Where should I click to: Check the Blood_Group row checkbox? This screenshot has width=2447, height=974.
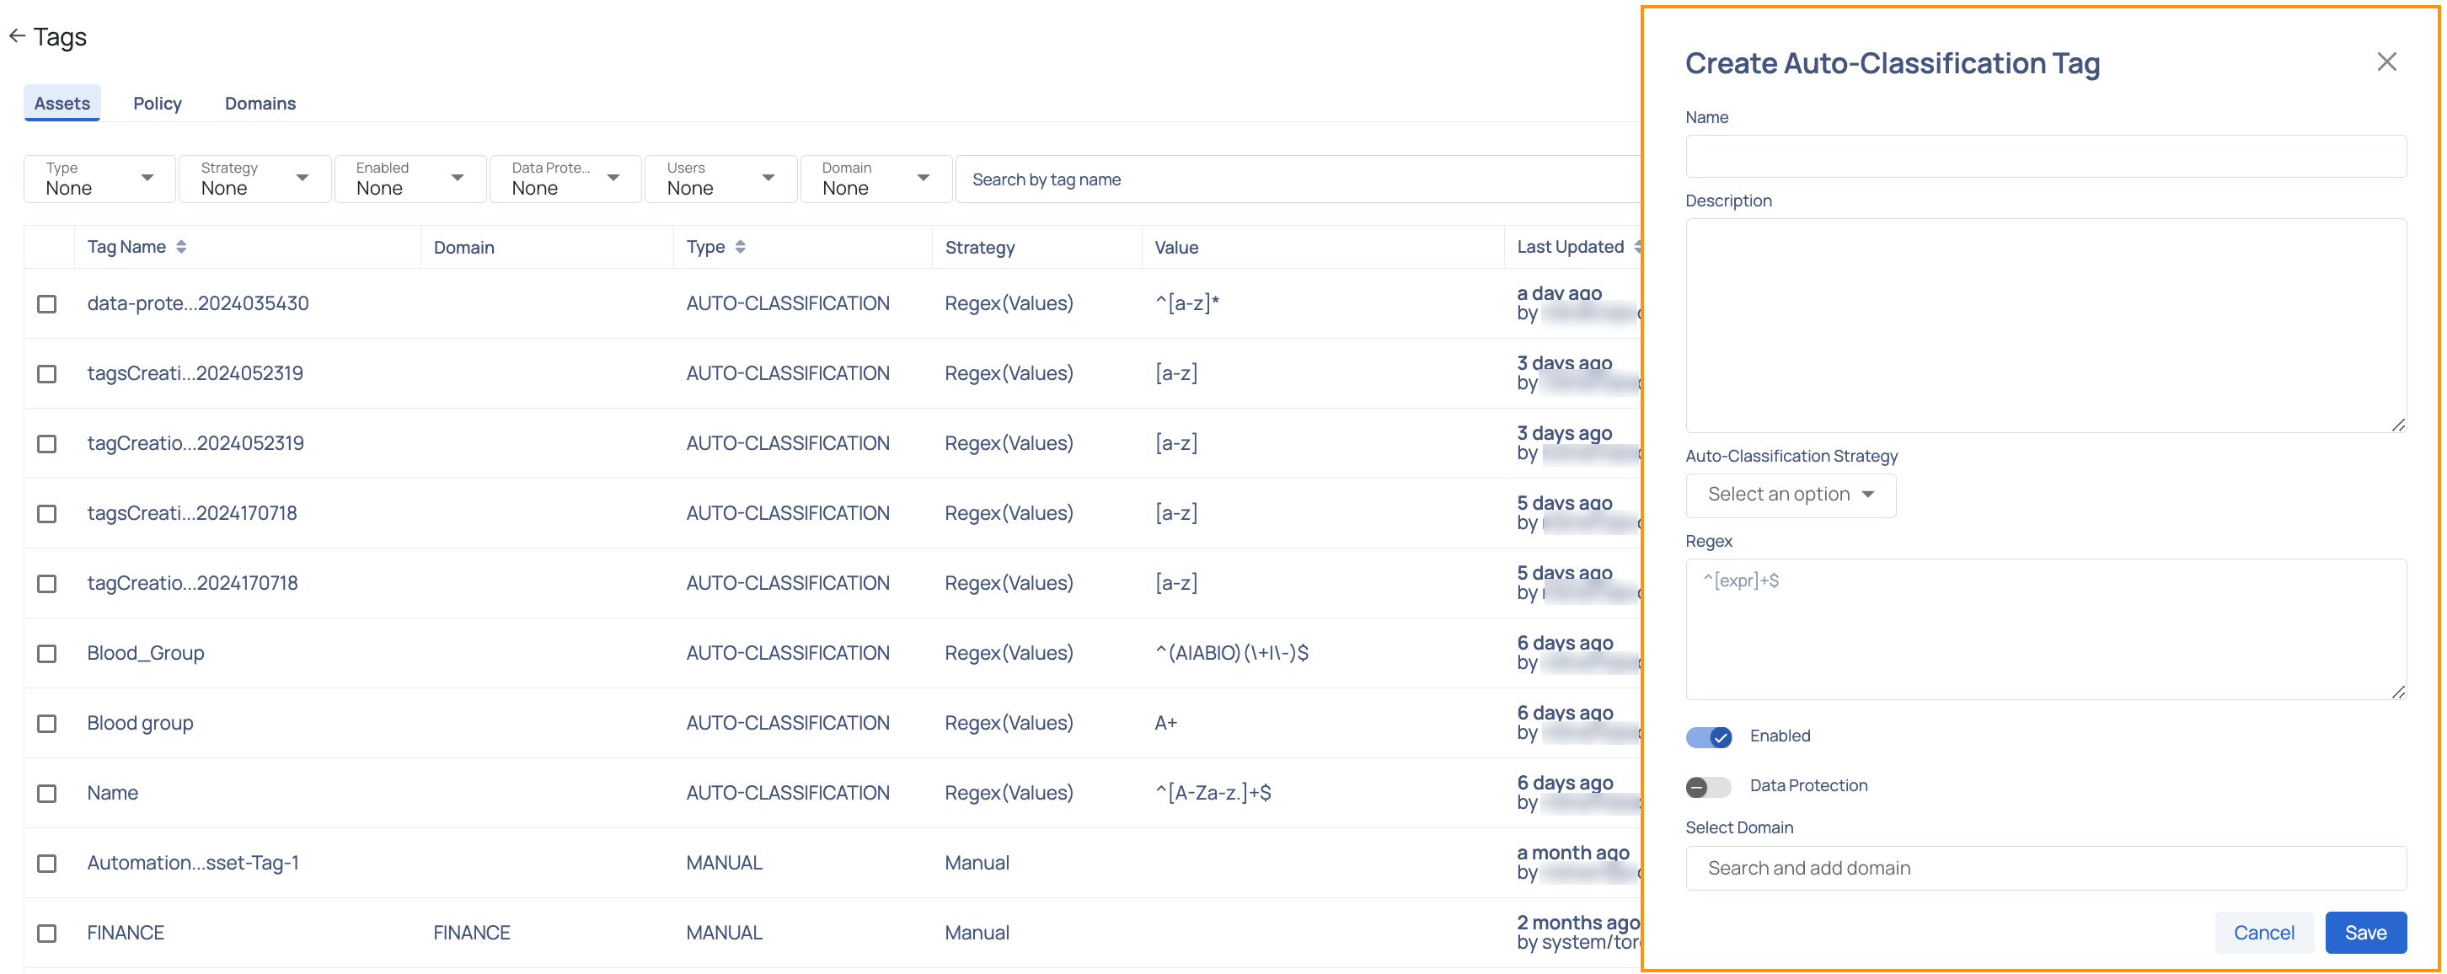[46, 654]
